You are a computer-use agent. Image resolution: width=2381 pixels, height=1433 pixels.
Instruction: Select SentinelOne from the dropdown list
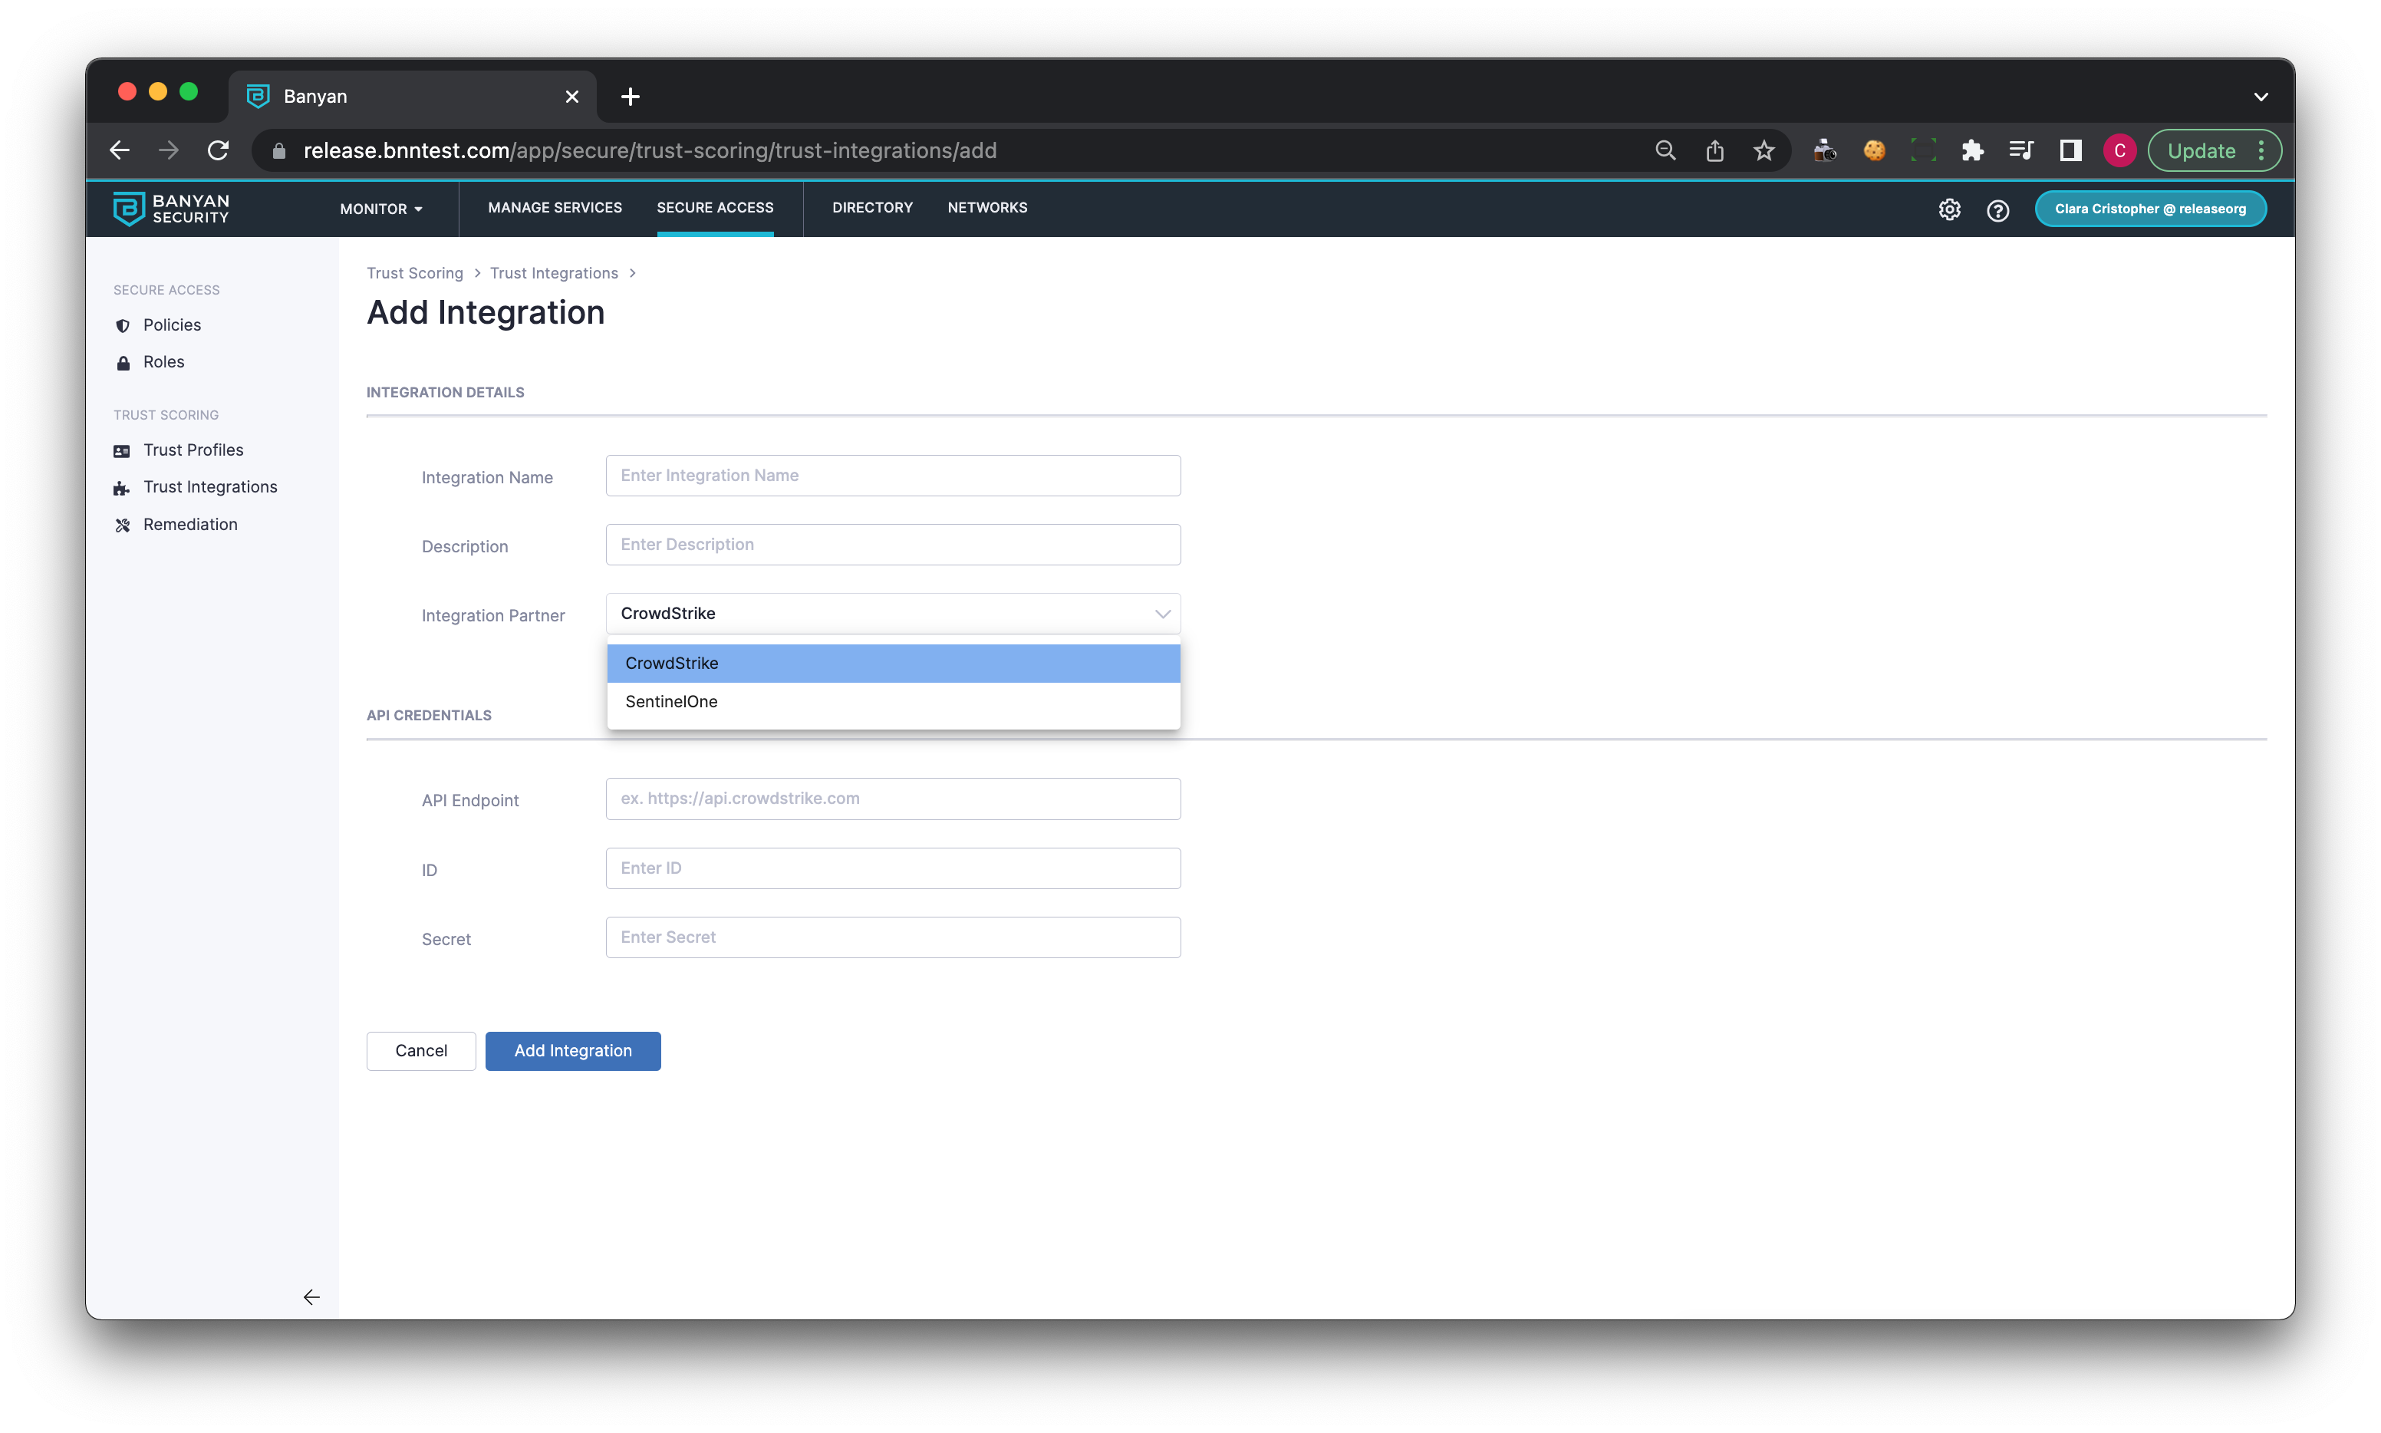click(x=893, y=702)
